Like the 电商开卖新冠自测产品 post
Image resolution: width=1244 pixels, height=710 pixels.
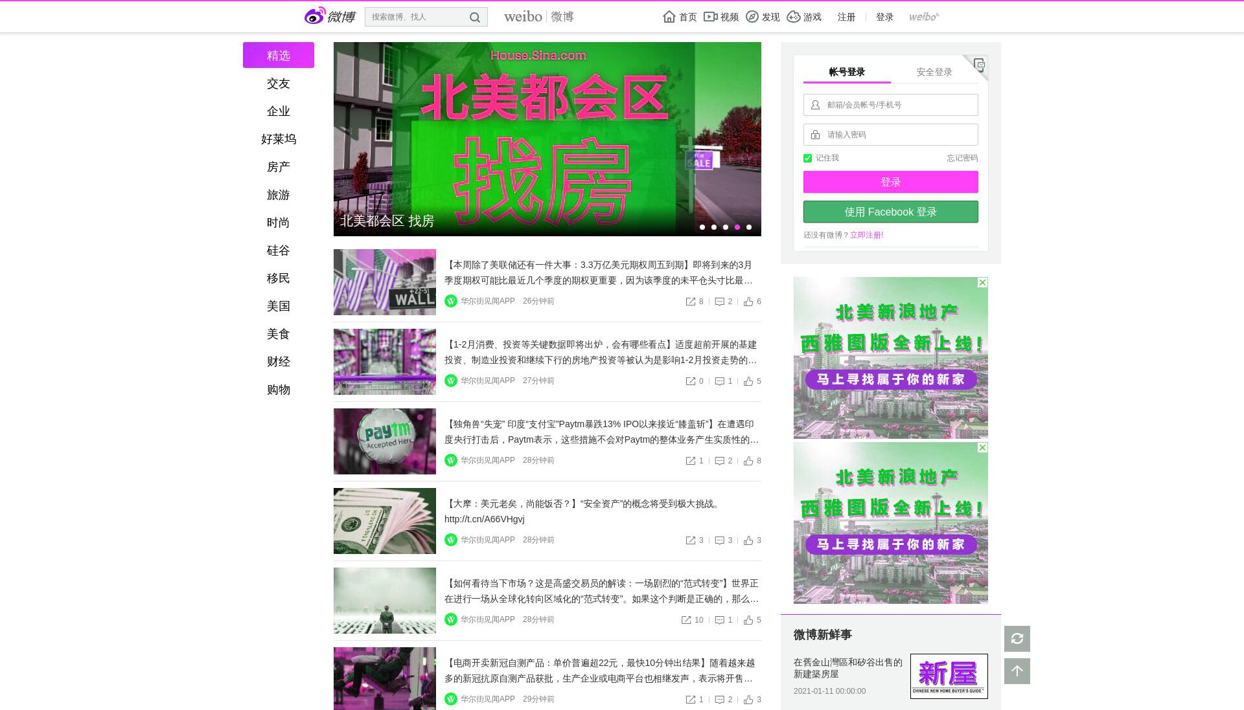pyautogui.click(x=748, y=700)
